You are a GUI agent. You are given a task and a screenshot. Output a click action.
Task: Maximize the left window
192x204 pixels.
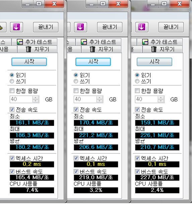39,4
